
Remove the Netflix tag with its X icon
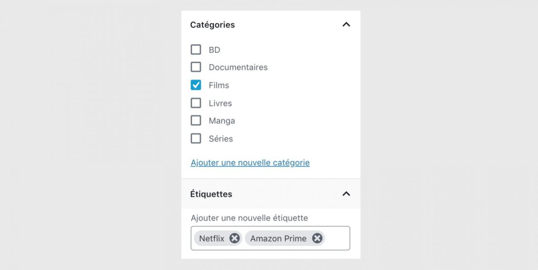[234, 238]
